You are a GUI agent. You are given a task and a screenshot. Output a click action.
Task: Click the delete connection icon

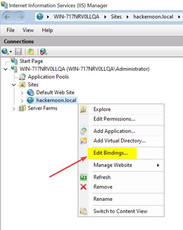click(x=44, y=52)
